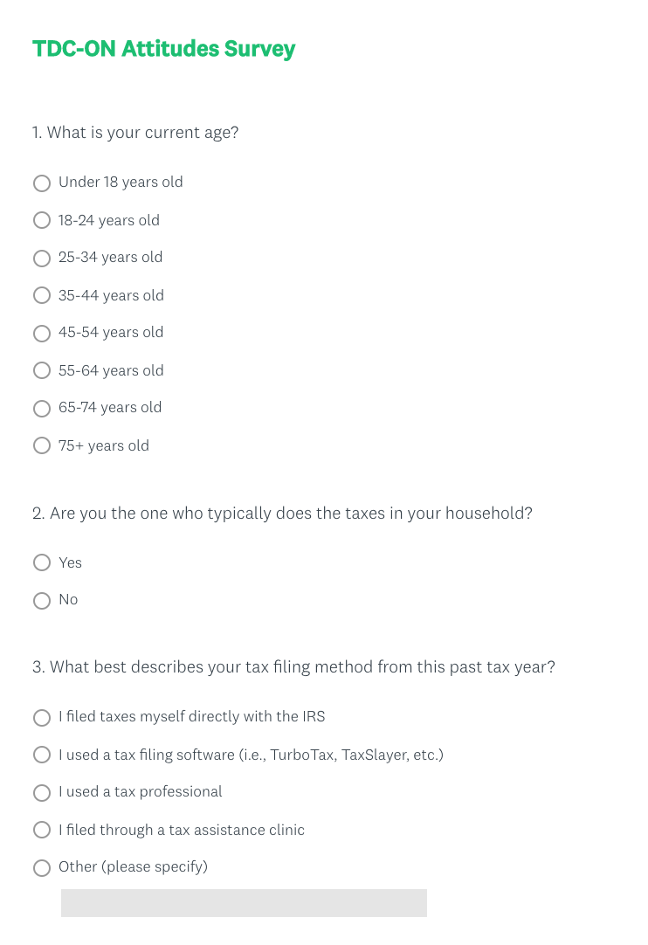The height and width of the screenshot is (945, 648).
Task: Click the tax filing method question text
Action: click(x=293, y=667)
